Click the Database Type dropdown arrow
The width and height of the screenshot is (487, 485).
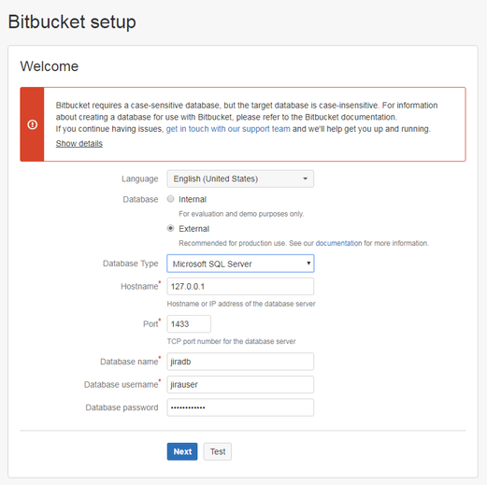[308, 264]
